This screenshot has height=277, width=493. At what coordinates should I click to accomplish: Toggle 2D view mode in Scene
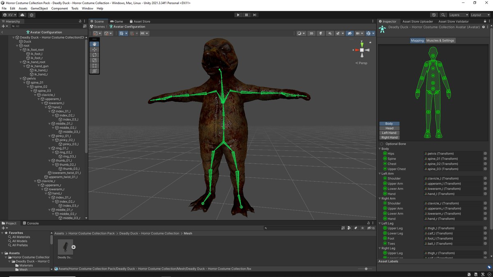[x=311, y=33]
